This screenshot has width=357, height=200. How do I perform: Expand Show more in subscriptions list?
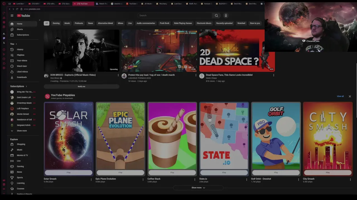[23, 131]
